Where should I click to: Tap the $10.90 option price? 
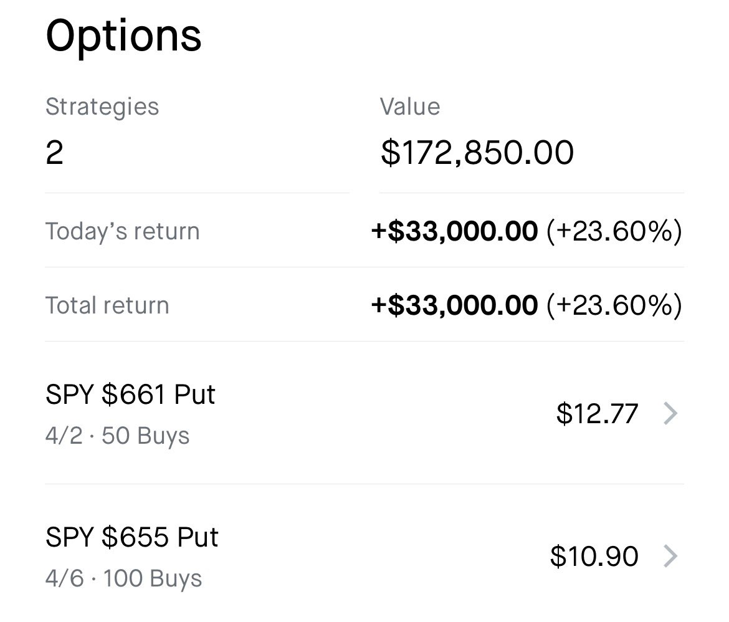coord(594,556)
